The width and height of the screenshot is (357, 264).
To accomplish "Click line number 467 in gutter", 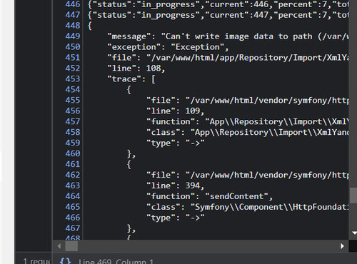I will pos(73,228).
